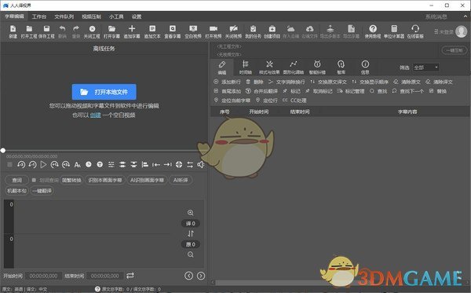This screenshot has width=471, height=293.
Task: Click the AI识别画面字幕 button
Action: (147, 180)
